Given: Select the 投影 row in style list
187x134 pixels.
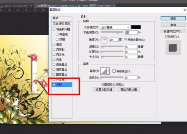Looking at the screenshot, I should point(62,85).
